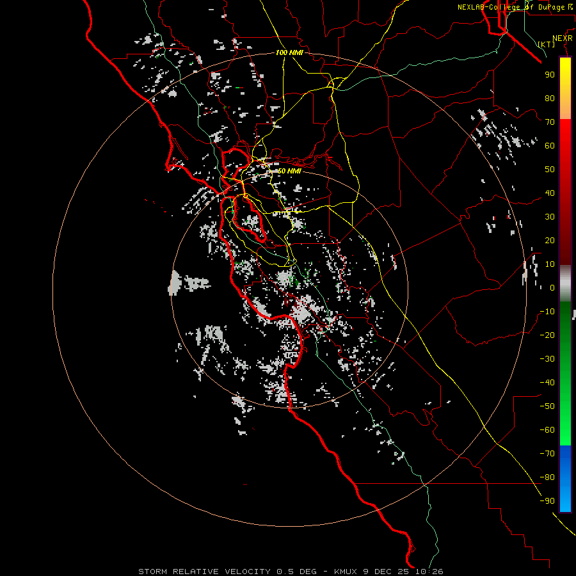Click the "-10" value on the velocity scale

[547, 312]
